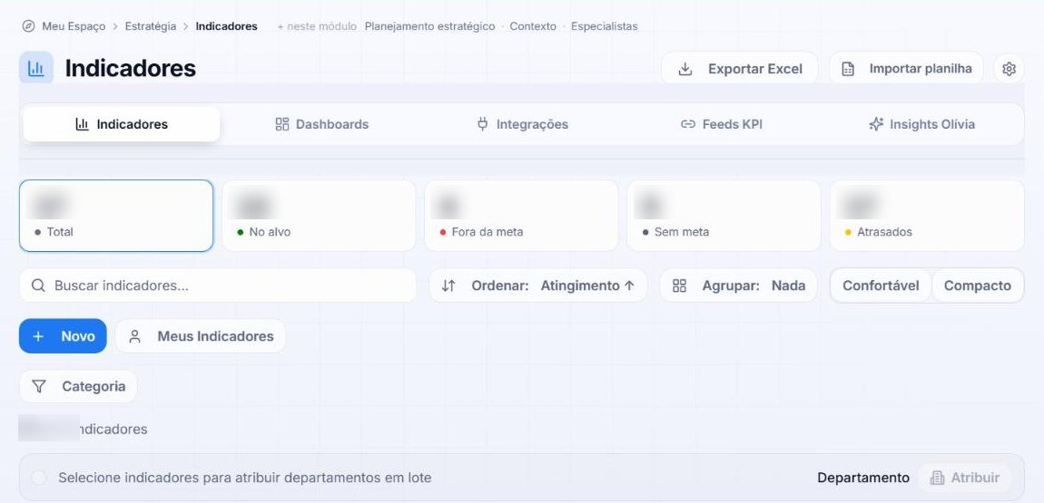Open the Ordenar Atingimento dropdown
This screenshot has width=1044, height=503.
click(x=538, y=285)
